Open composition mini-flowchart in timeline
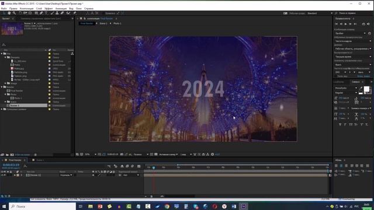 coord(109,166)
